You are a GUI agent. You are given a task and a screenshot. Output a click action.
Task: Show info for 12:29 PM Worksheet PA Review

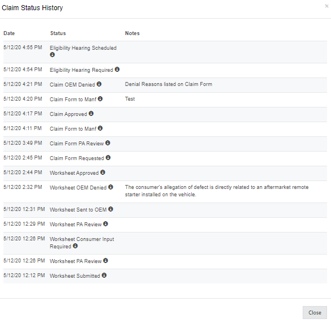click(106, 224)
